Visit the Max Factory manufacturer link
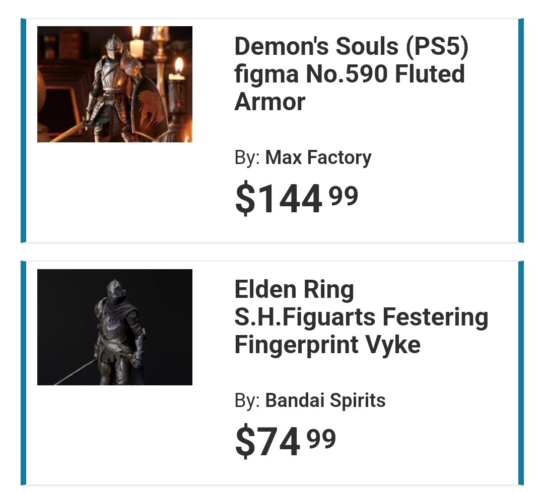The height and width of the screenshot is (492, 544). click(318, 157)
